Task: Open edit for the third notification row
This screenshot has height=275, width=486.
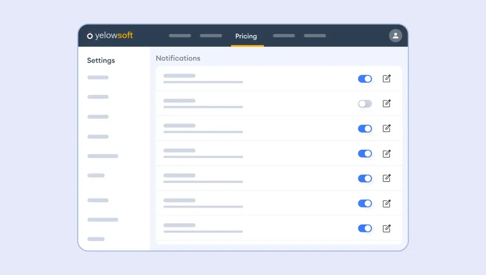Action: point(386,128)
